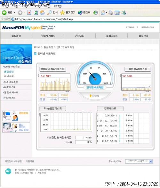Open the HANARO.COM link
The image size is (160, 188).
tap(148, 27)
